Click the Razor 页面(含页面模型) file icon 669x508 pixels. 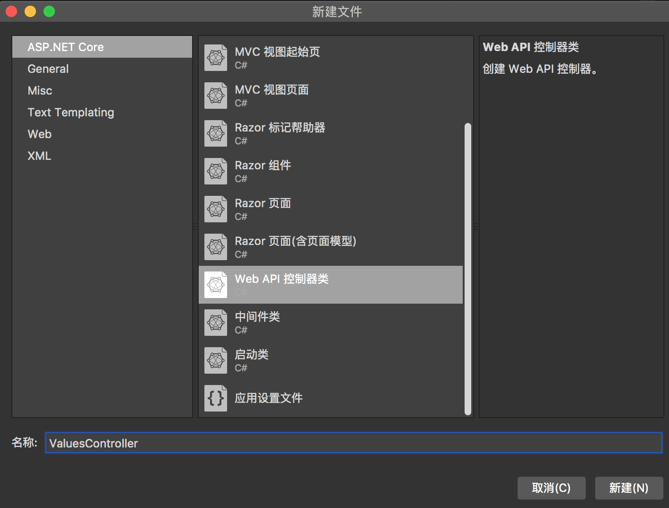[x=216, y=247]
